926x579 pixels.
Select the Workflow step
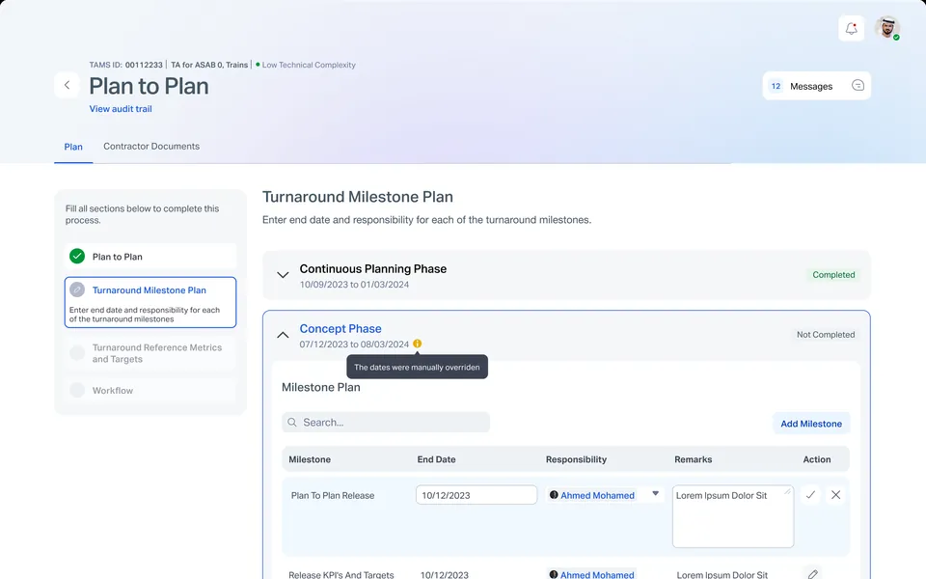pos(150,391)
